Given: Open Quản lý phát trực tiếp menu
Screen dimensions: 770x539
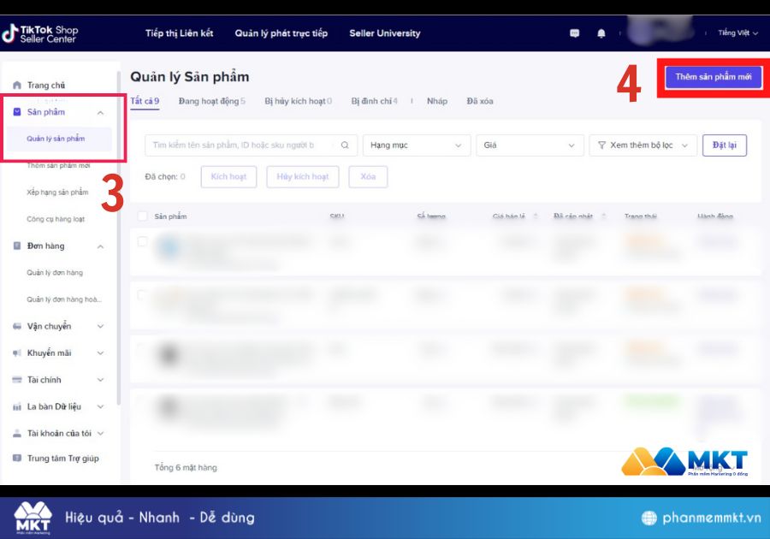Looking at the screenshot, I should click(x=281, y=33).
